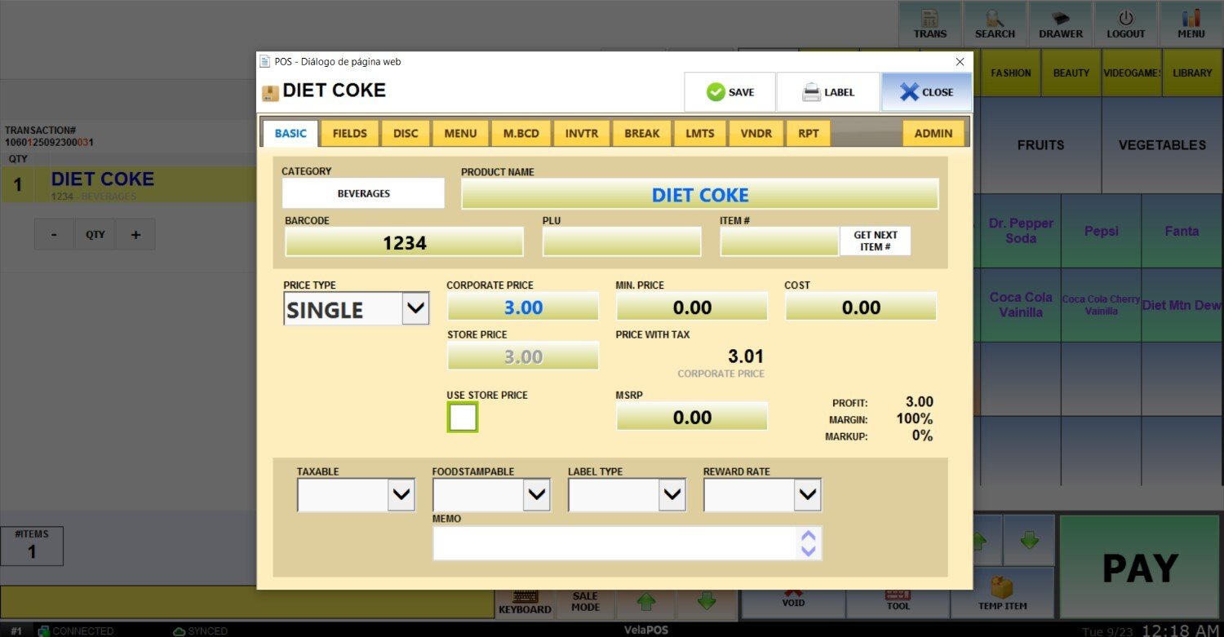Print a LABEL for the product
The width and height of the screenshot is (1224, 637).
(827, 92)
